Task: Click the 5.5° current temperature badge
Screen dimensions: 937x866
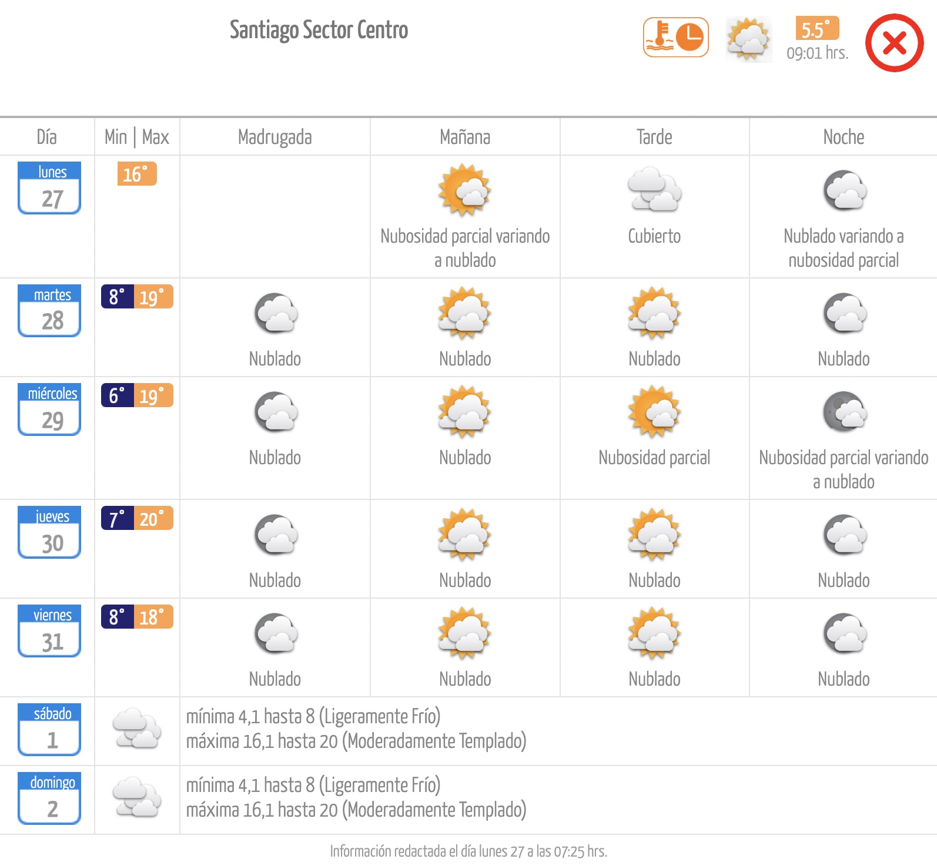Action: [x=816, y=28]
